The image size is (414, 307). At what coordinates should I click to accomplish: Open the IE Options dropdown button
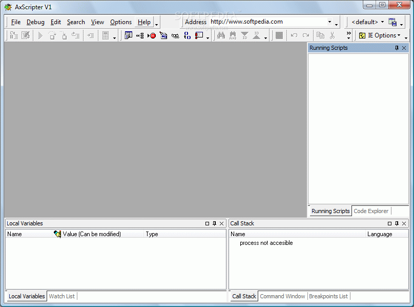click(380, 35)
